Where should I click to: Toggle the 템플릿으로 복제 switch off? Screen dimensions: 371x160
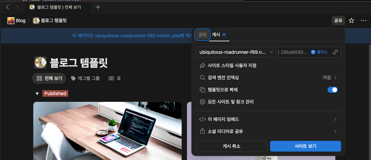click(332, 90)
